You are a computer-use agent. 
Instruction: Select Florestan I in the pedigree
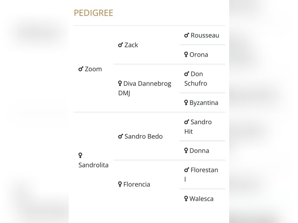201,174
